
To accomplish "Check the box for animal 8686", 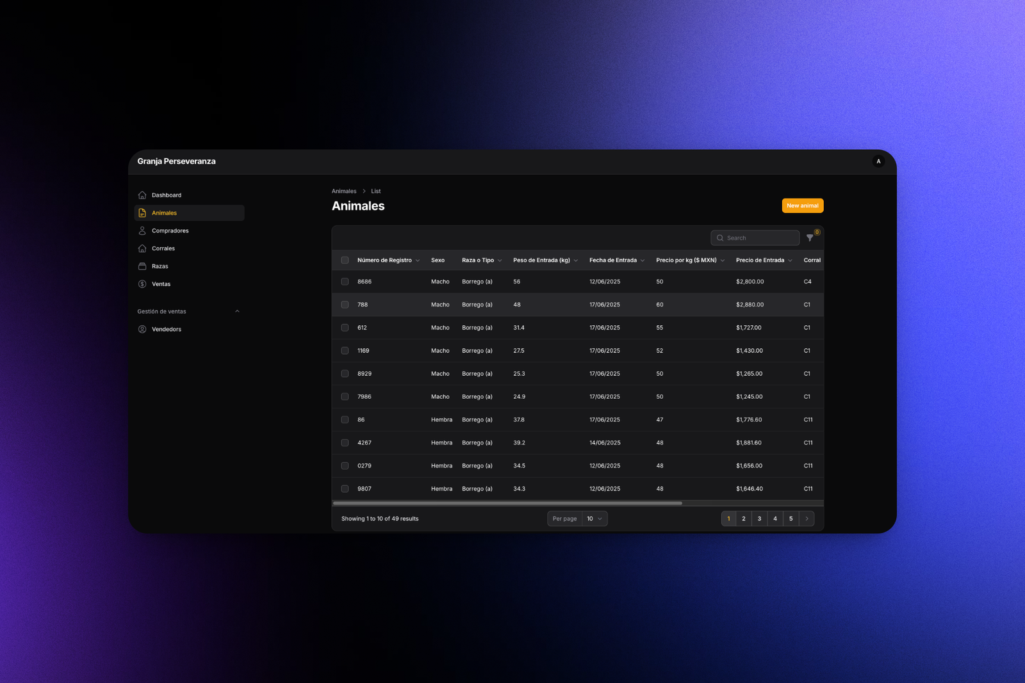I will point(345,282).
